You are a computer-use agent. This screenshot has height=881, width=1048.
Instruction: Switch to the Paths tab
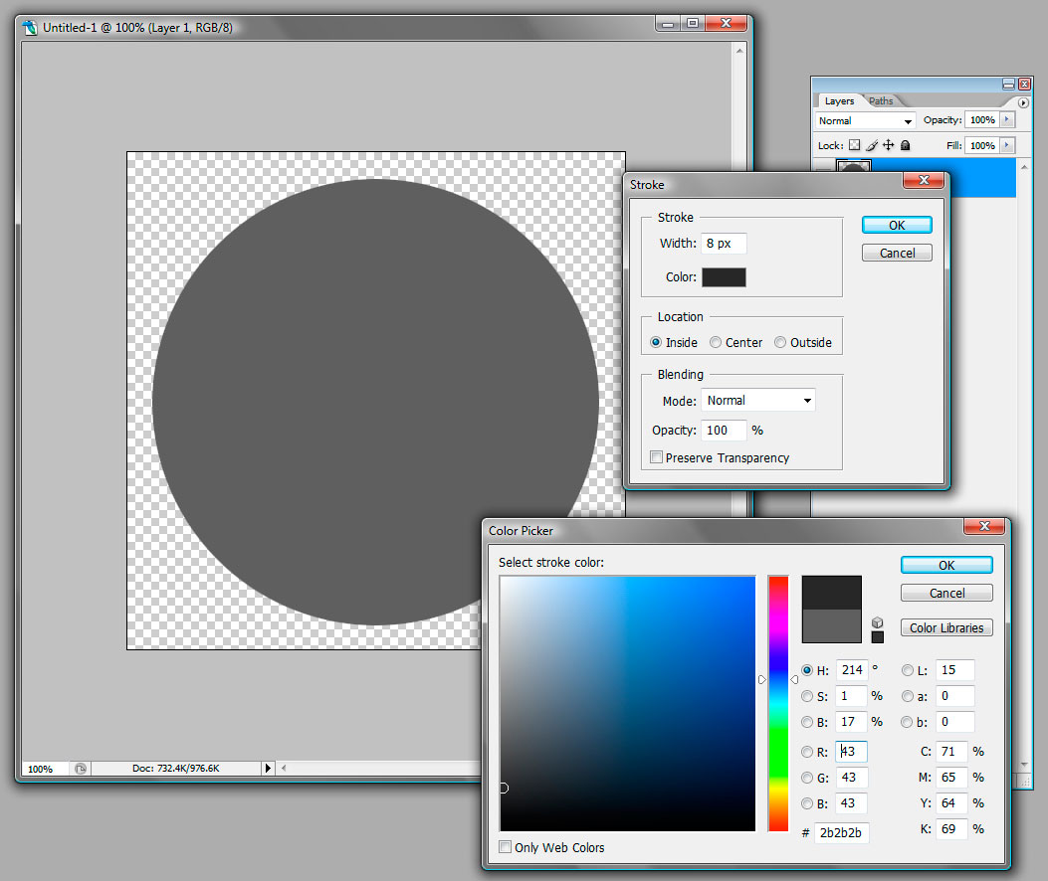[x=881, y=100]
